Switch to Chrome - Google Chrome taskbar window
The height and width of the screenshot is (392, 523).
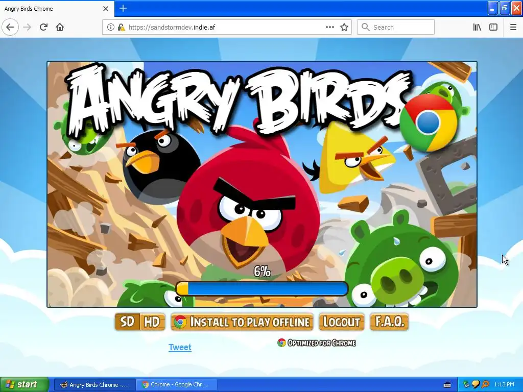click(x=176, y=385)
